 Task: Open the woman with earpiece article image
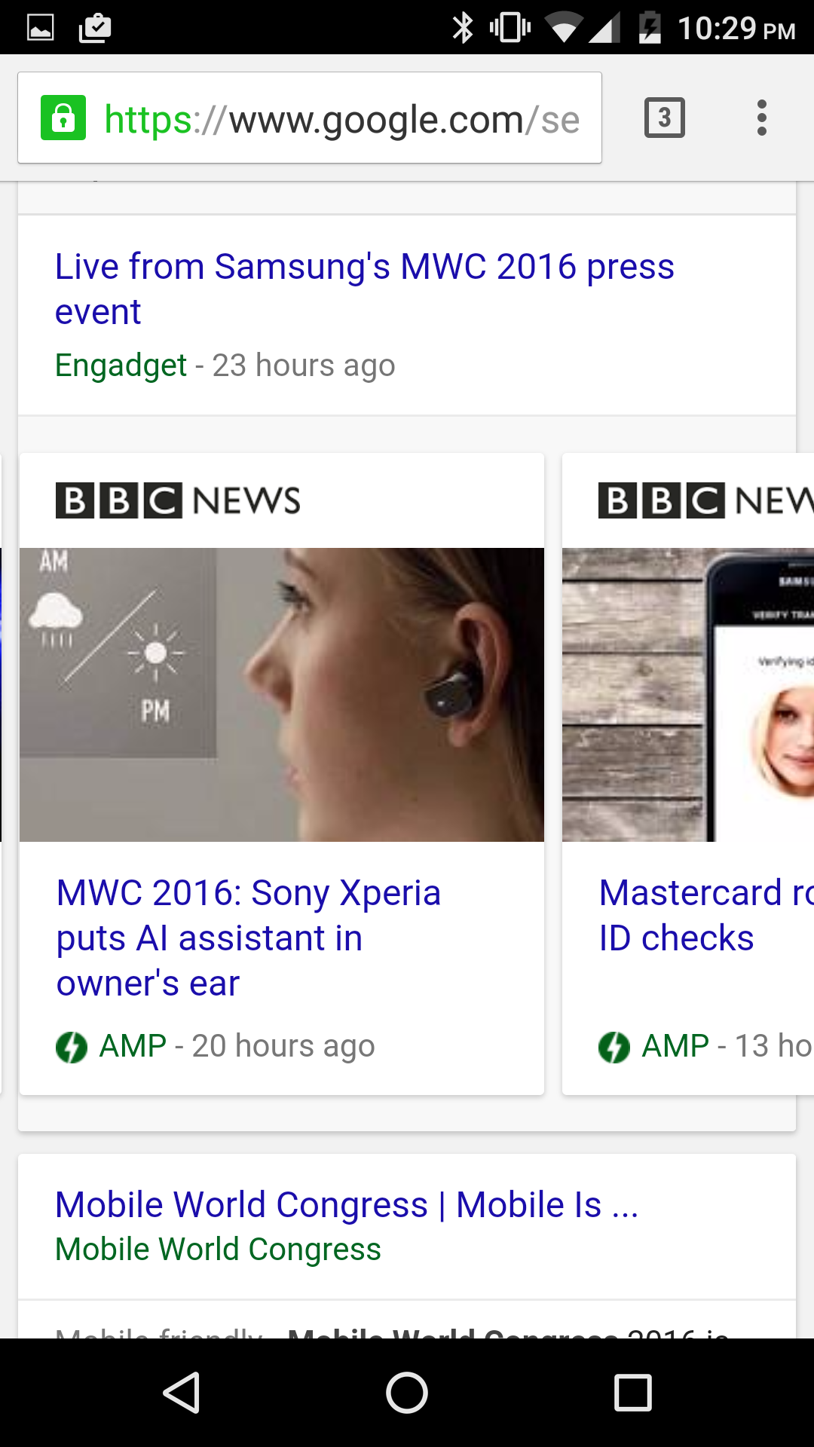(x=282, y=695)
